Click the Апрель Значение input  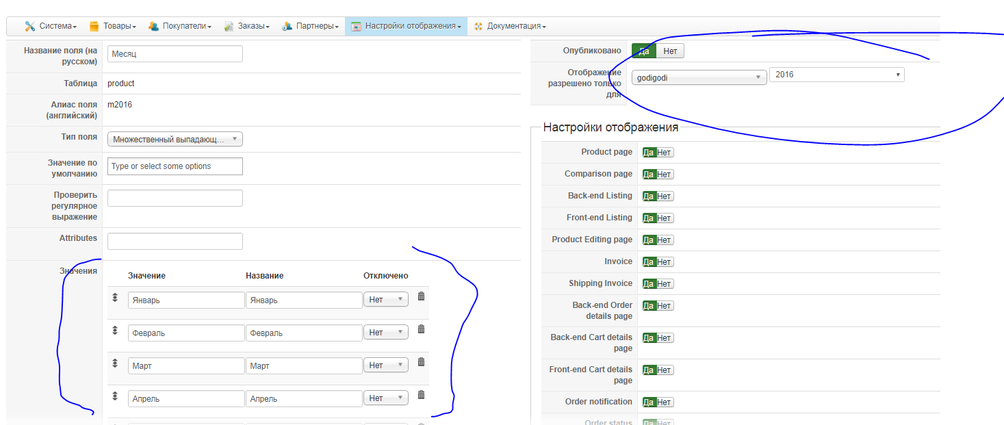click(x=186, y=399)
